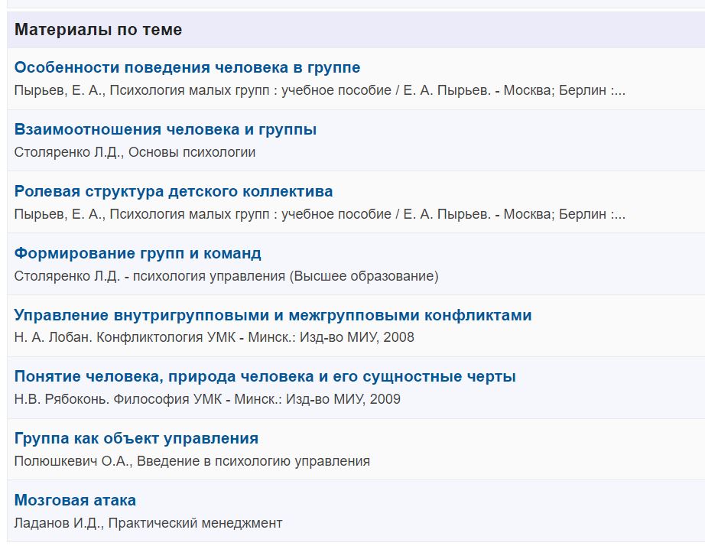This screenshot has height=546, width=705.
Task: Click Пырьев source text under first article
Action: pos(320,90)
